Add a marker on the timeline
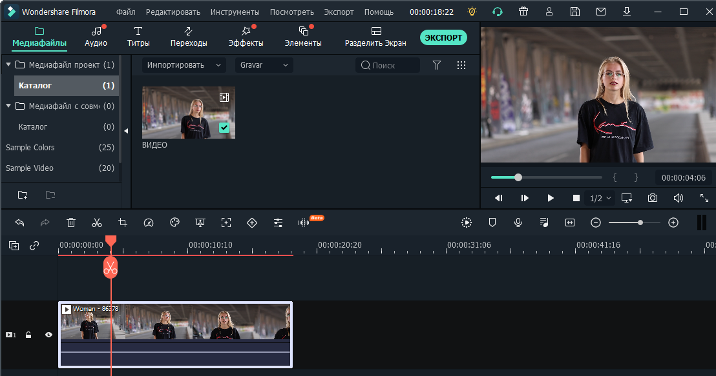The width and height of the screenshot is (716, 376). point(492,223)
